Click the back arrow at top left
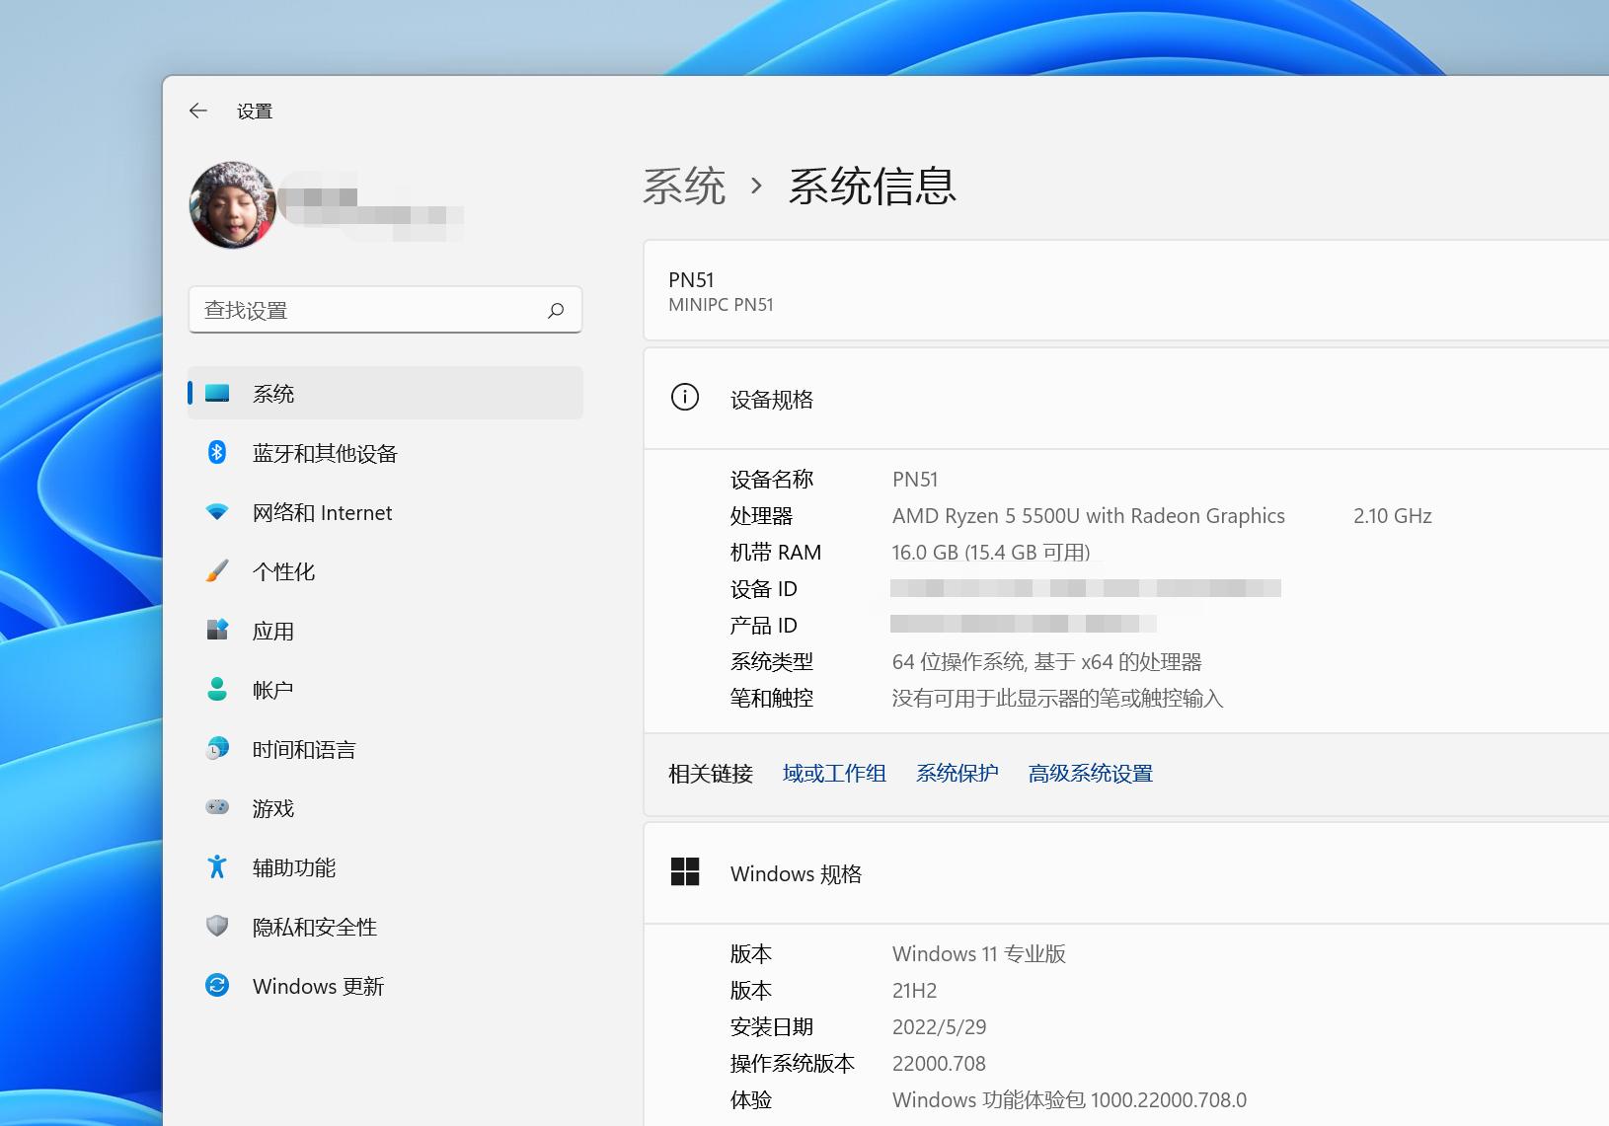1609x1126 pixels. click(197, 111)
